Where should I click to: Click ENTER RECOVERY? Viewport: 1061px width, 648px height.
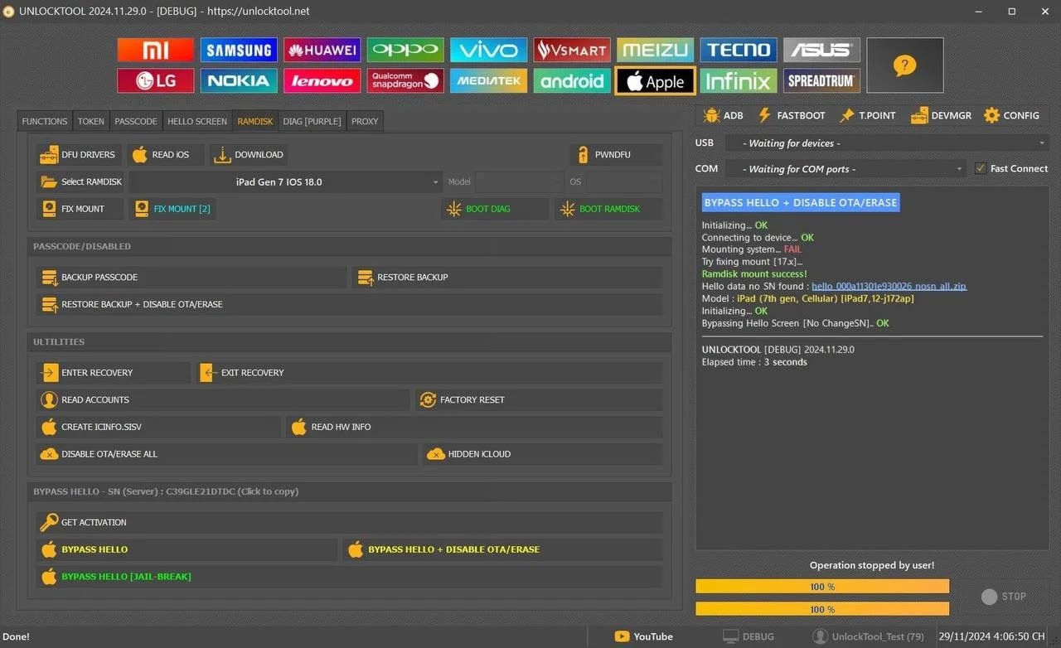(113, 372)
